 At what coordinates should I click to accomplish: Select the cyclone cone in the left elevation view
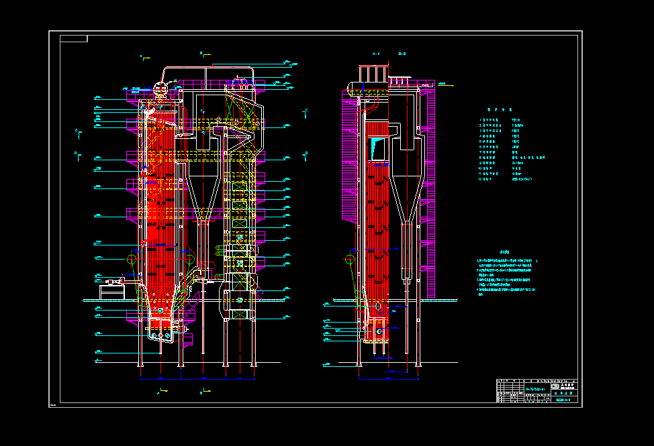[203, 198]
